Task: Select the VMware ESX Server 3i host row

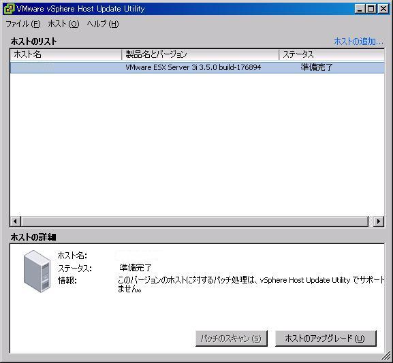Action: (198, 67)
